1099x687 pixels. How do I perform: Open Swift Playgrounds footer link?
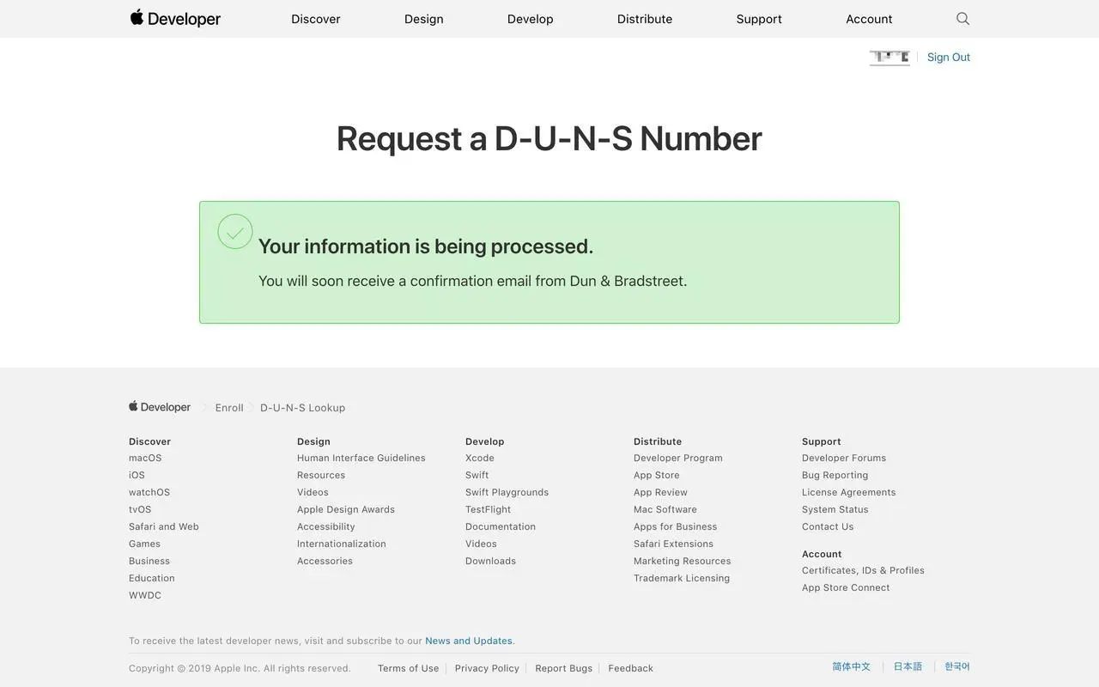[x=507, y=492]
